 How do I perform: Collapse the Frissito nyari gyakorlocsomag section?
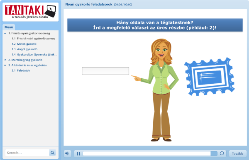(x=5, y=33)
